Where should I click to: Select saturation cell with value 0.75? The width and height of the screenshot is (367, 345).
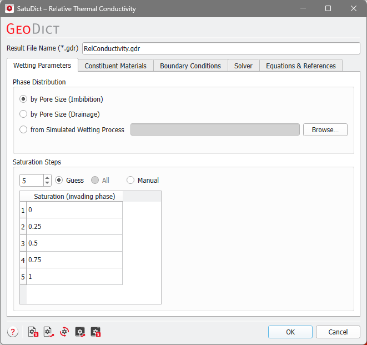point(74,260)
